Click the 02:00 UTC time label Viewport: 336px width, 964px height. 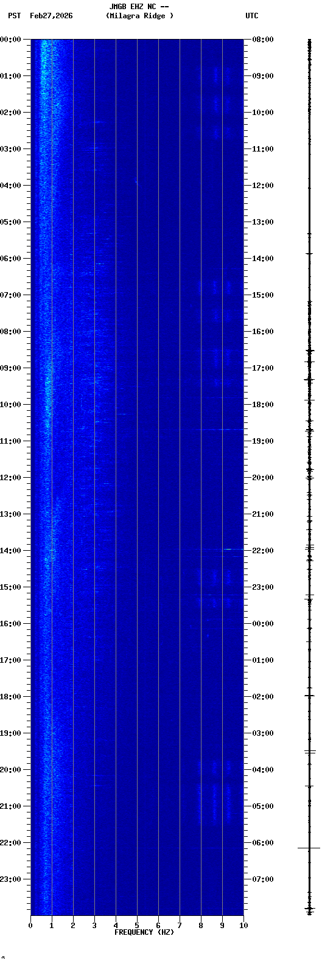(263, 697)
